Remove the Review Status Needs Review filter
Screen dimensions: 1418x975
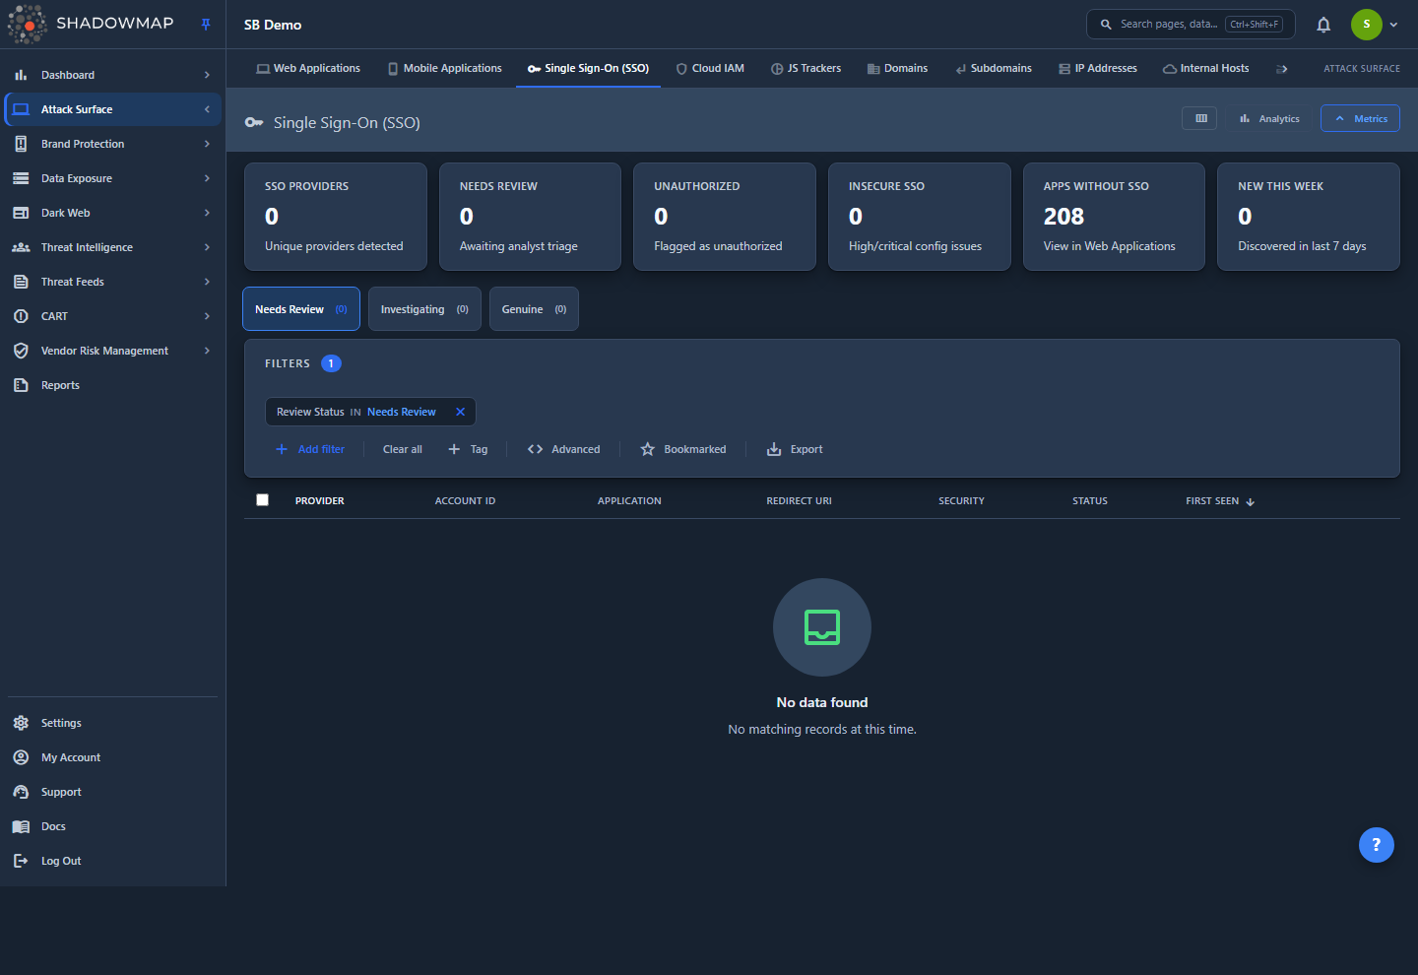[460, 412]
